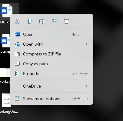This screenshot has height=121, width=123.
Task: Select the image thumbnail above vorks. label
Action: point(5,73)
